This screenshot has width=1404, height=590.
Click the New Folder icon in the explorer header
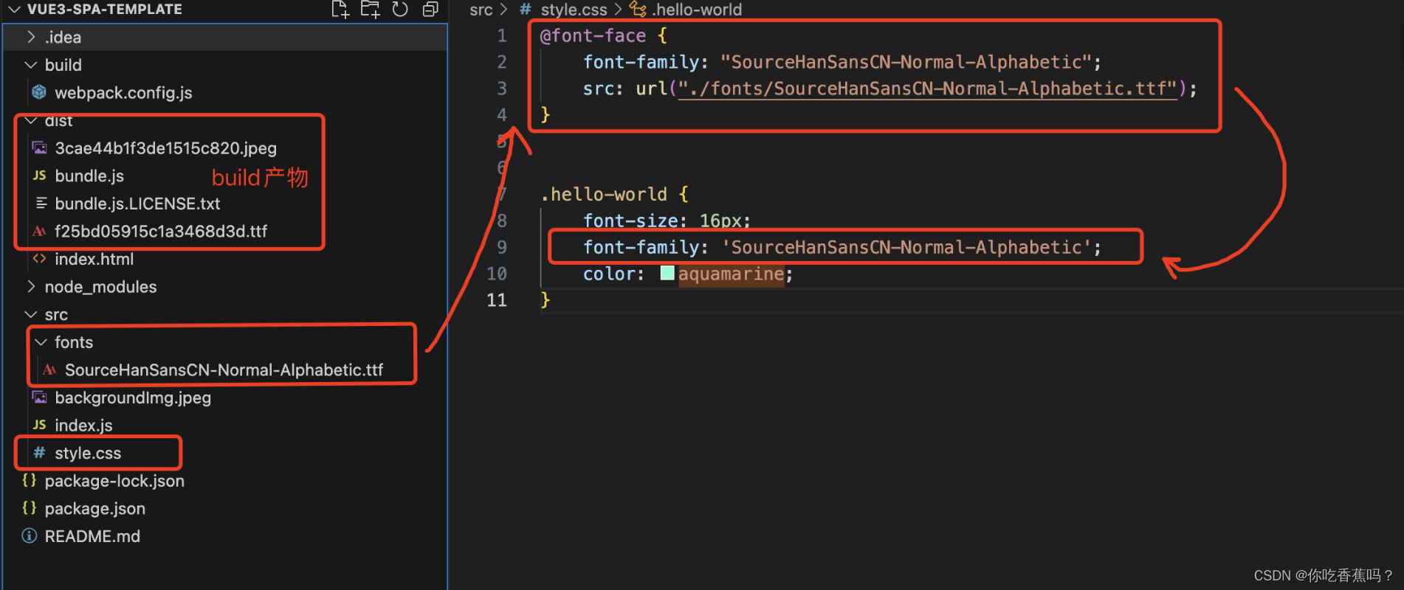pyautogui.click(x=370, y=10)
